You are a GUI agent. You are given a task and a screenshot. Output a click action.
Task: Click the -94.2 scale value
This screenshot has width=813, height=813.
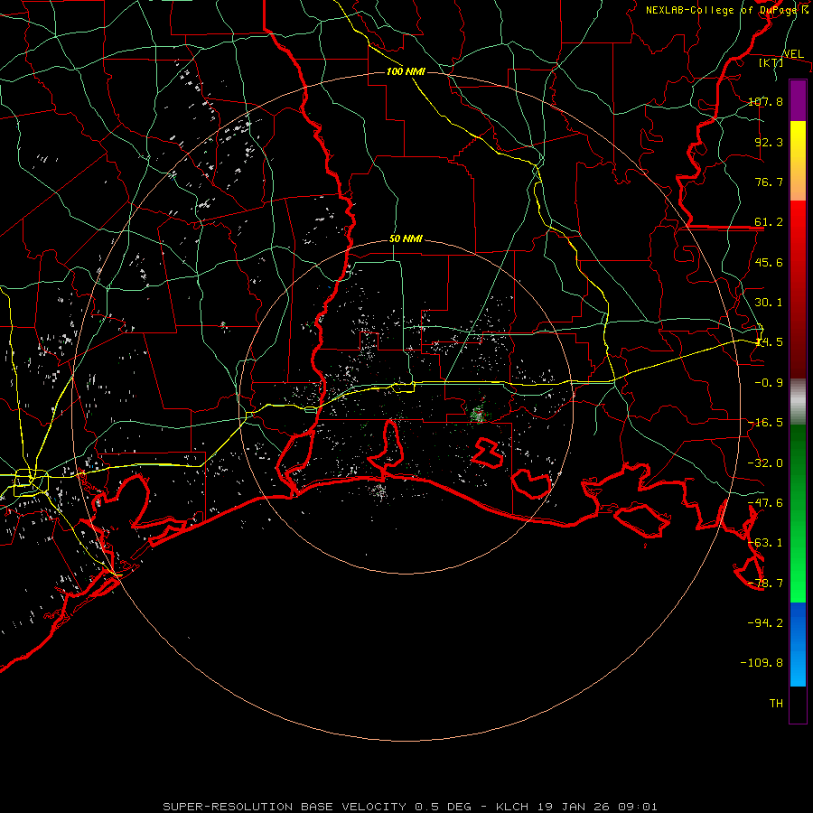click(765, 623)
